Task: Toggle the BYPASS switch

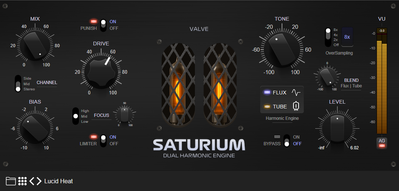Action: pos(286,140)
